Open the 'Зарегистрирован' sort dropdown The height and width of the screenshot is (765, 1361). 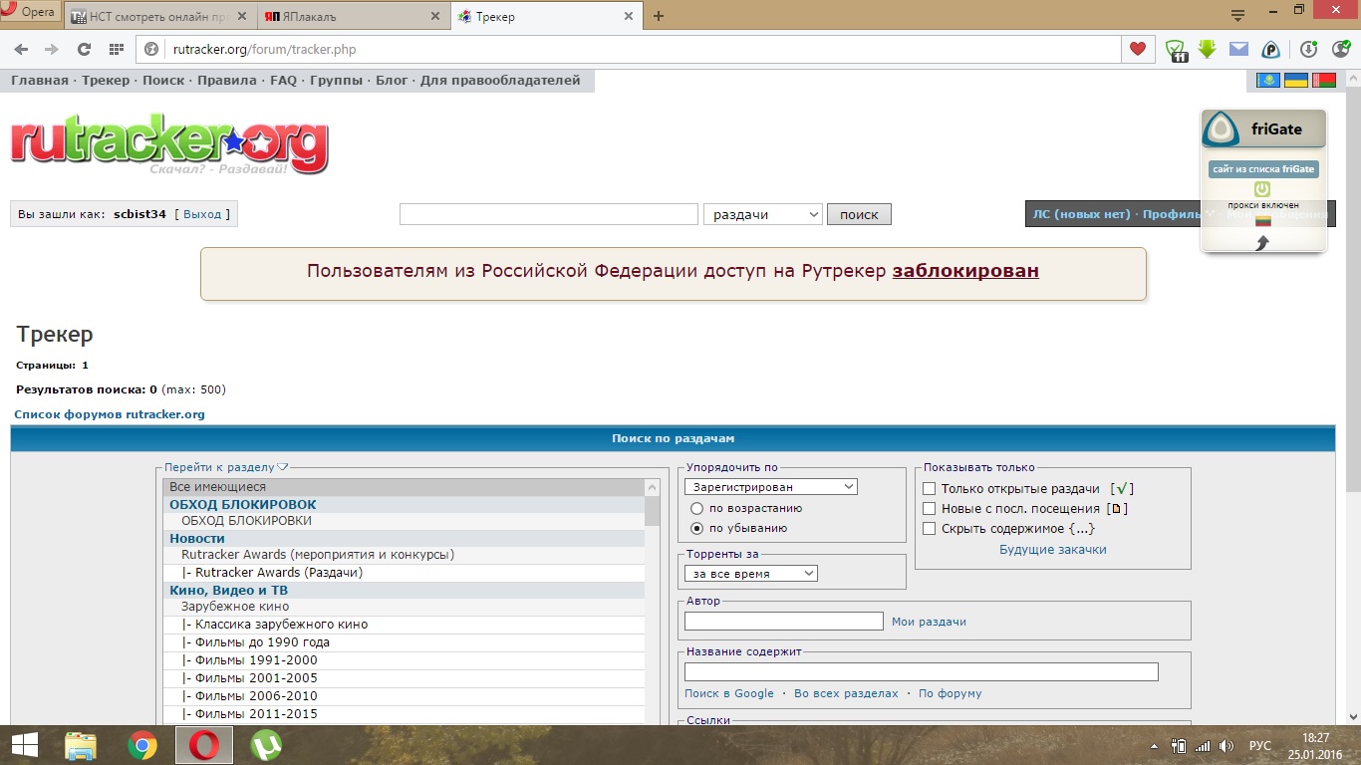(771, 487)
